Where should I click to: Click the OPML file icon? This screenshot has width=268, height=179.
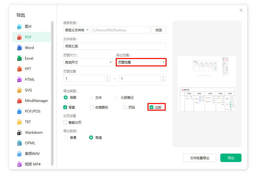point(19,143)
